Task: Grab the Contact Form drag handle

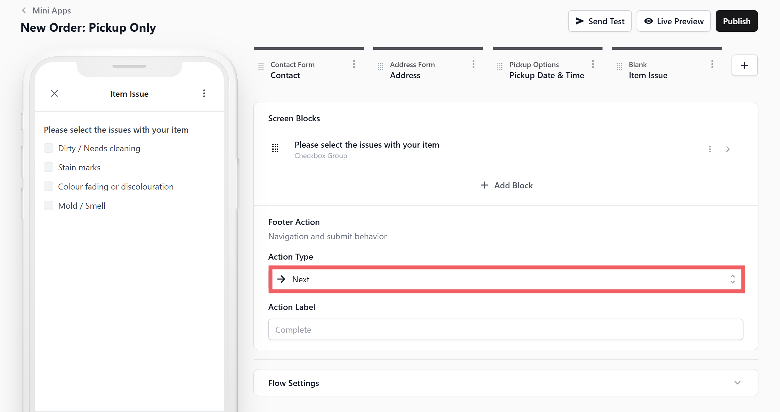Action: [261, 66]
